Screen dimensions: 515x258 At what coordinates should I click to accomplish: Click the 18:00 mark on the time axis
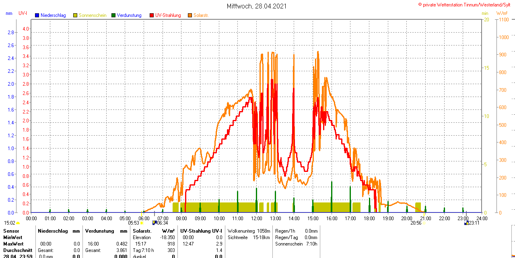369,219
